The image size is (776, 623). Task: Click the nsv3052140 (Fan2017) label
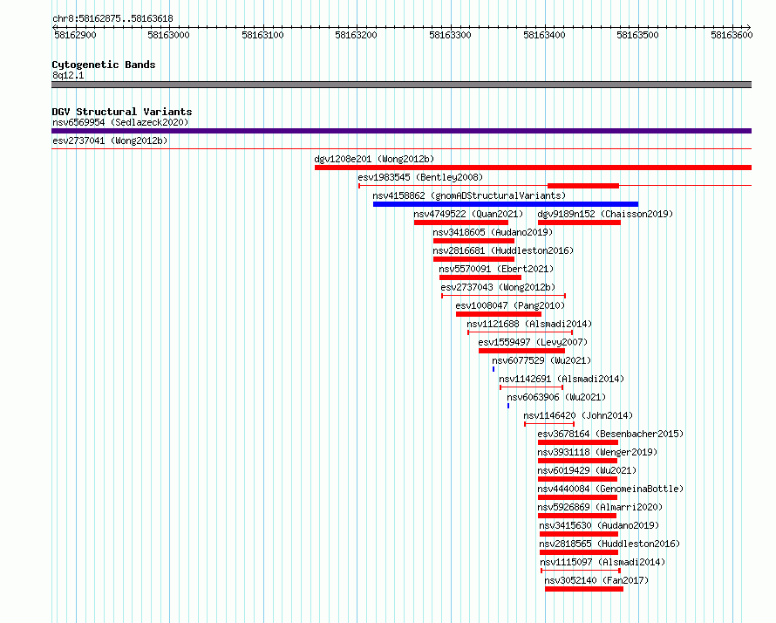(596, 580)
